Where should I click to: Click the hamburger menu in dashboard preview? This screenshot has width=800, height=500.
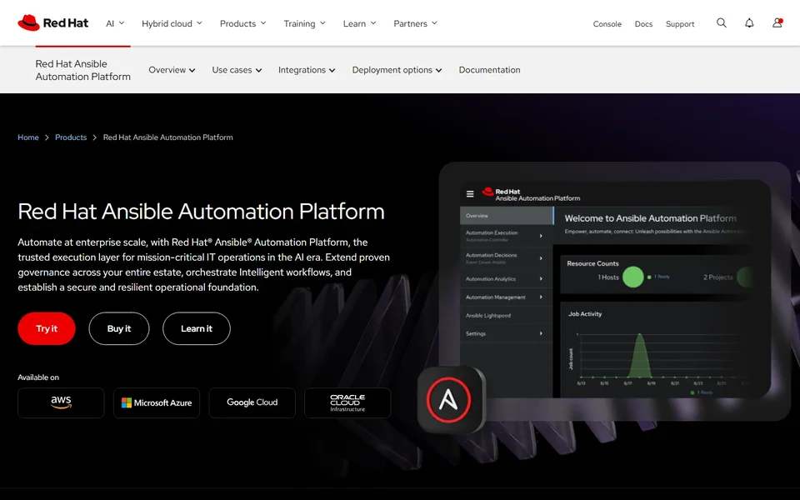click(x=470, y=194)
